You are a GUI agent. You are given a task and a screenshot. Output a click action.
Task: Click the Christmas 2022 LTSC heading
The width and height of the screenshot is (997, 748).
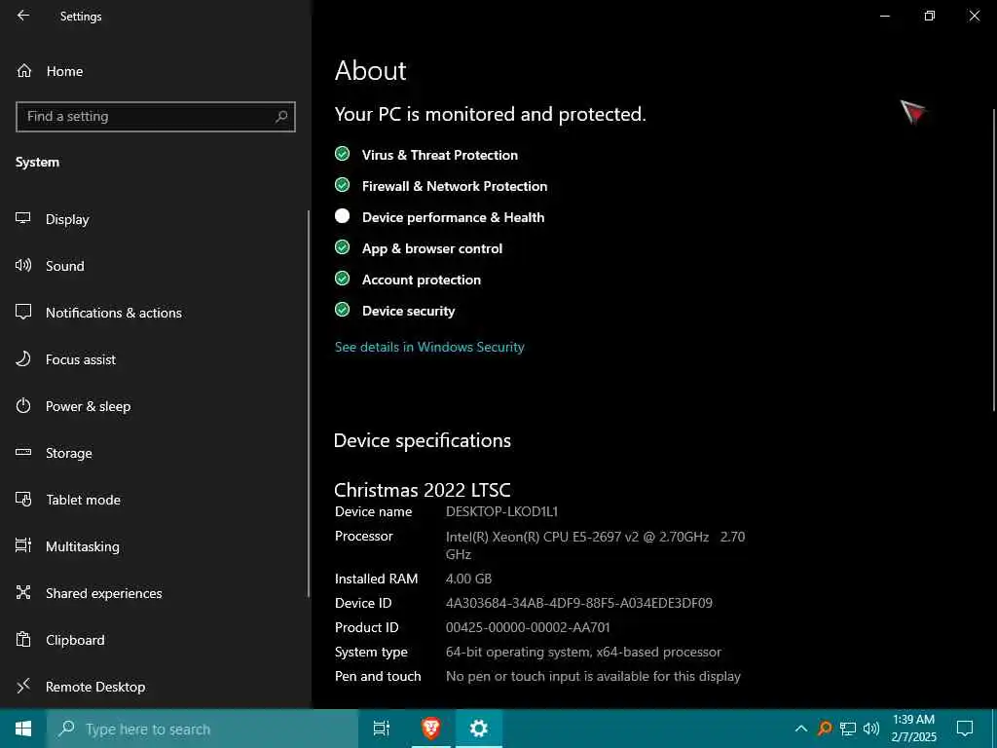[x=423, y=490]
